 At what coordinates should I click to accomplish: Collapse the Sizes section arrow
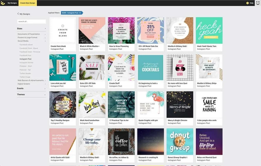[45, 29]
